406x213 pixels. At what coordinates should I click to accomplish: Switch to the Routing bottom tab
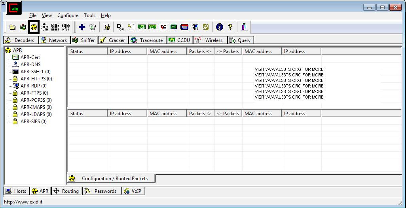tap(66, 191)
